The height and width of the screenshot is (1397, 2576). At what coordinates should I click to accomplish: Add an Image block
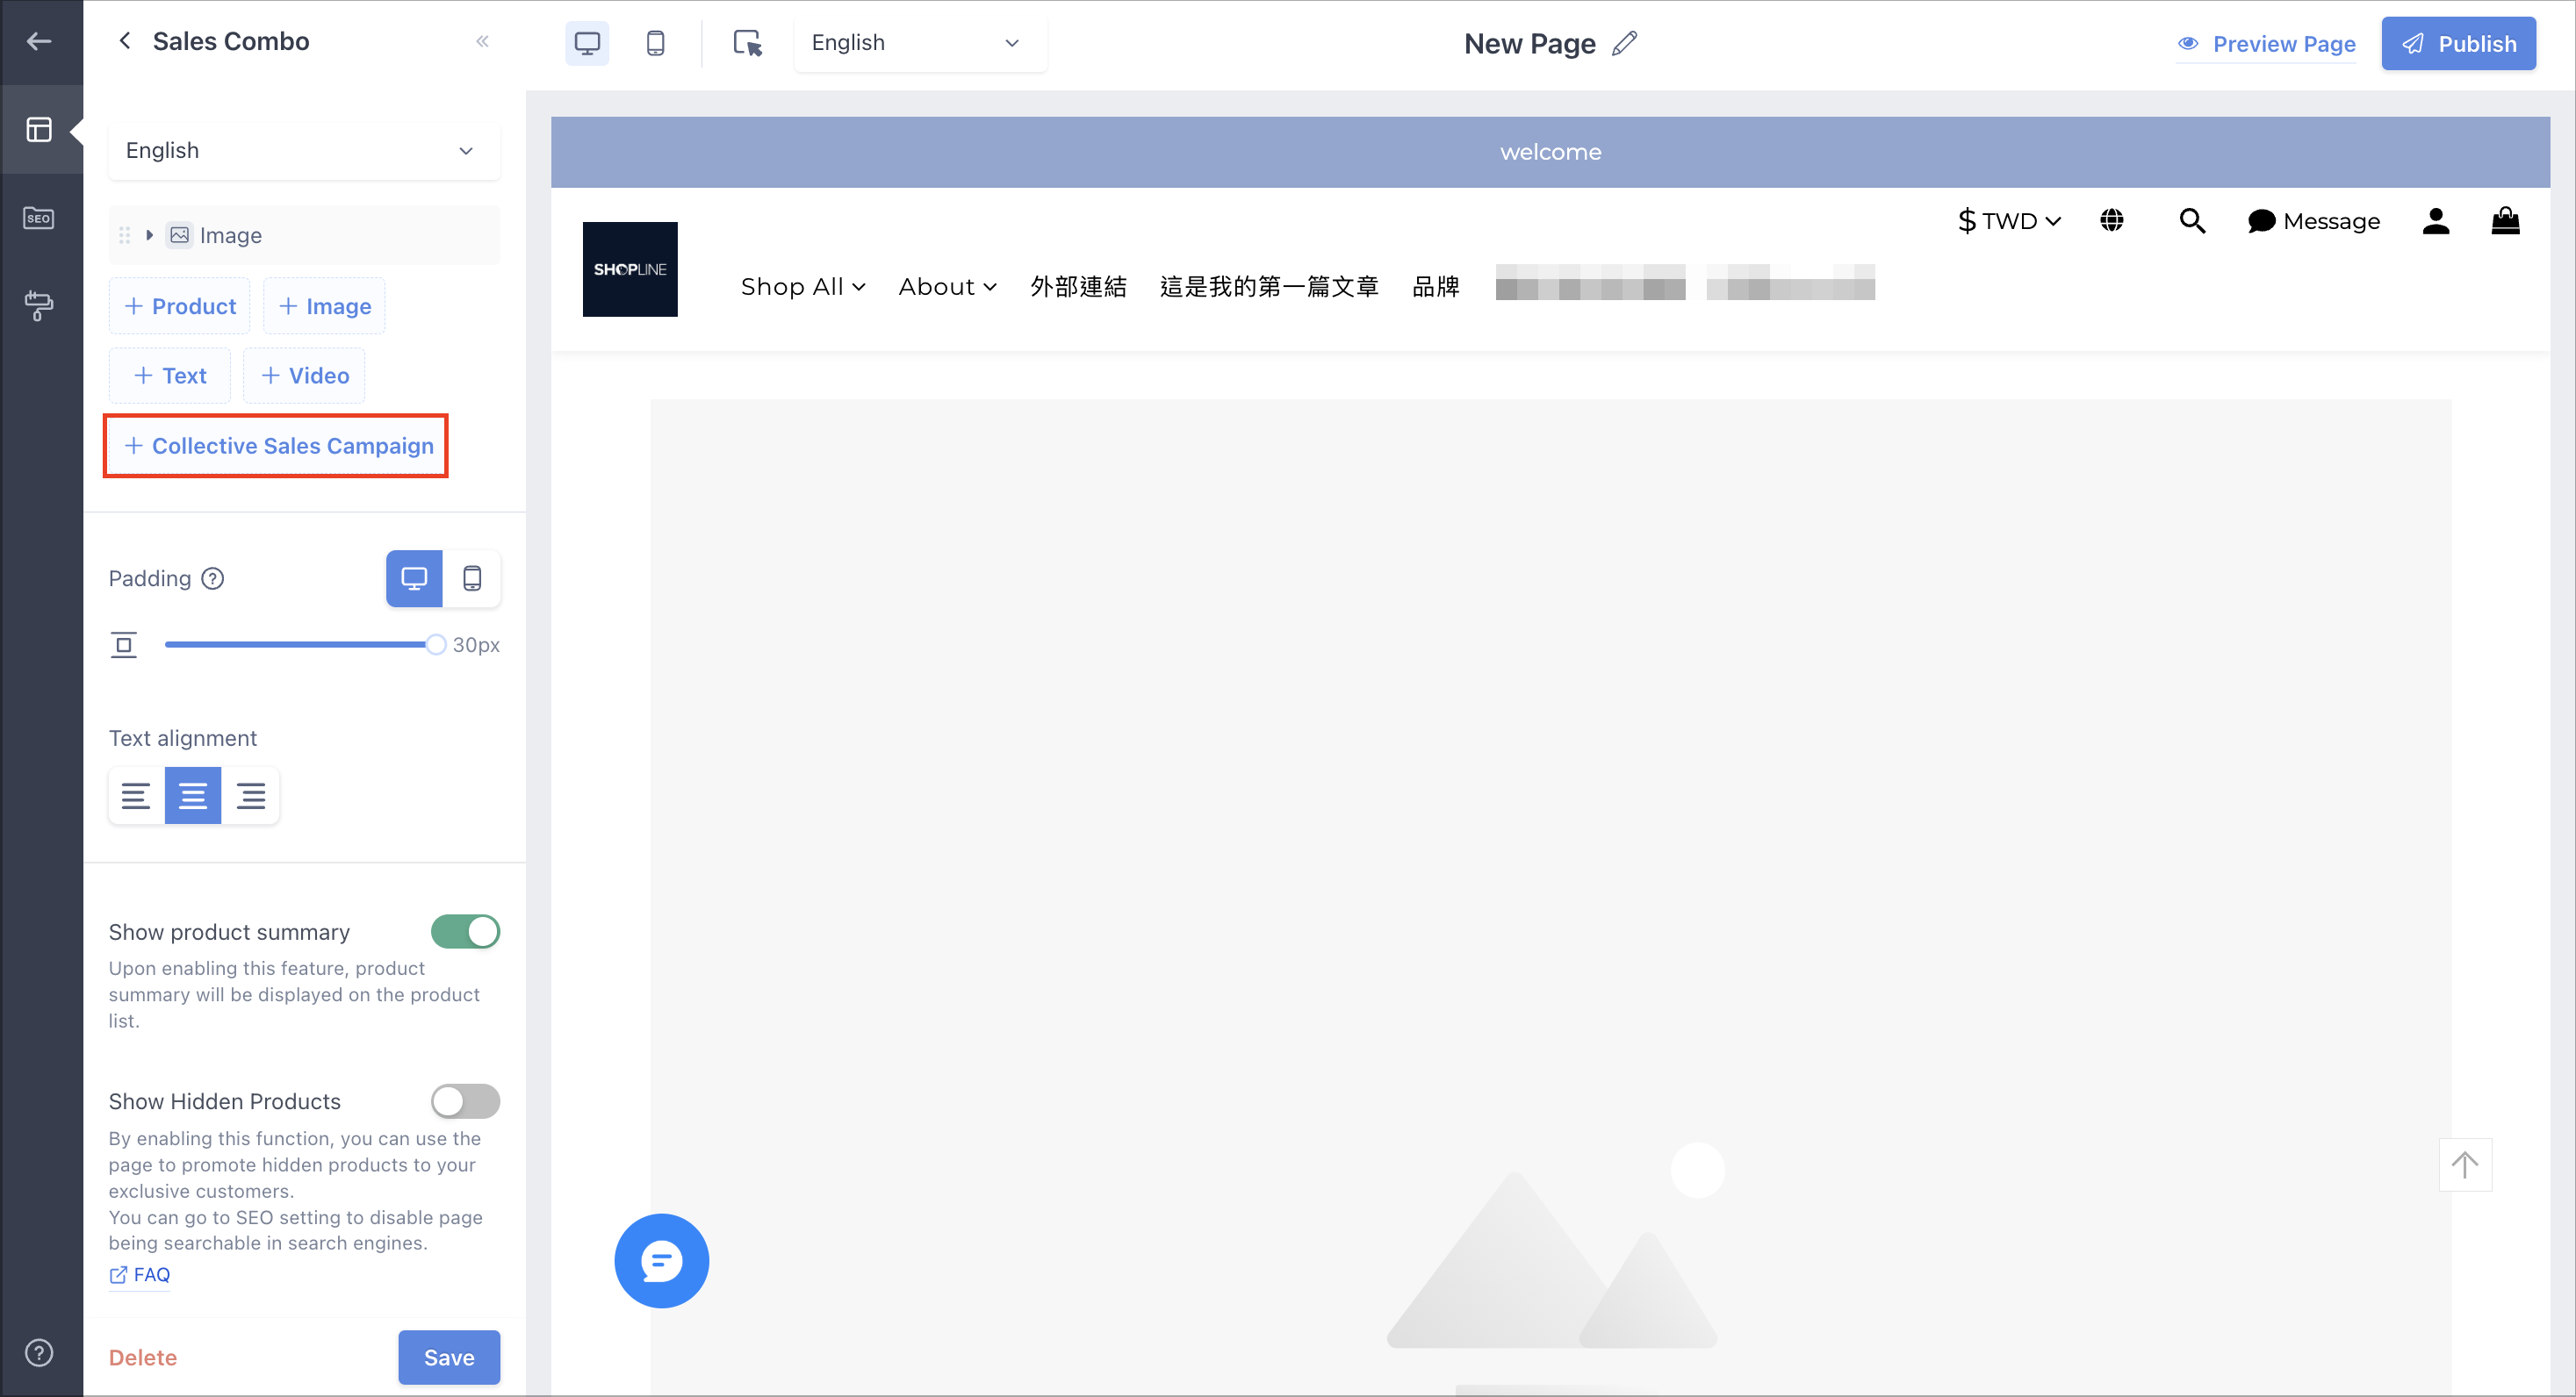(x=324, y=305)
